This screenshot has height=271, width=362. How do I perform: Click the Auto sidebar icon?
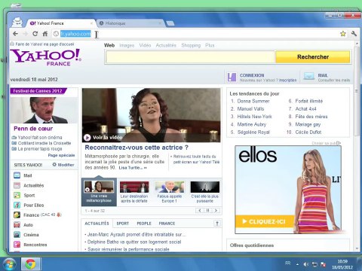click(17, 224)
